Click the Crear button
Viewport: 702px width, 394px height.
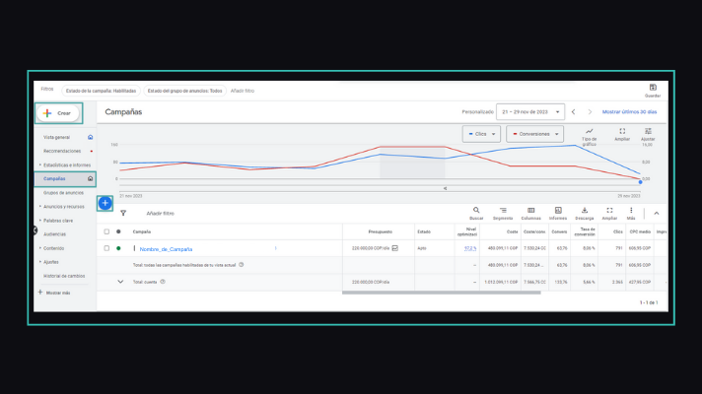tap(58, 113)
